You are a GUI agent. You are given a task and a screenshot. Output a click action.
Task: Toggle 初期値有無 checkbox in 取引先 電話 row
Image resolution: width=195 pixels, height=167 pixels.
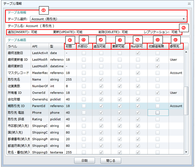pyautogui.click(x=158, y=112)
